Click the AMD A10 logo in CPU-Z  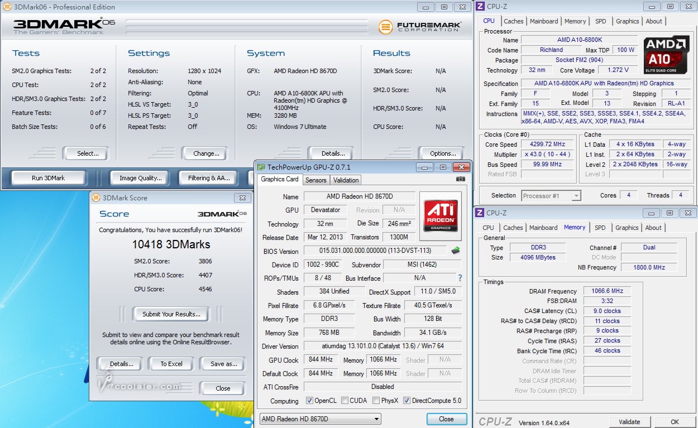click(x=666, y=56)
